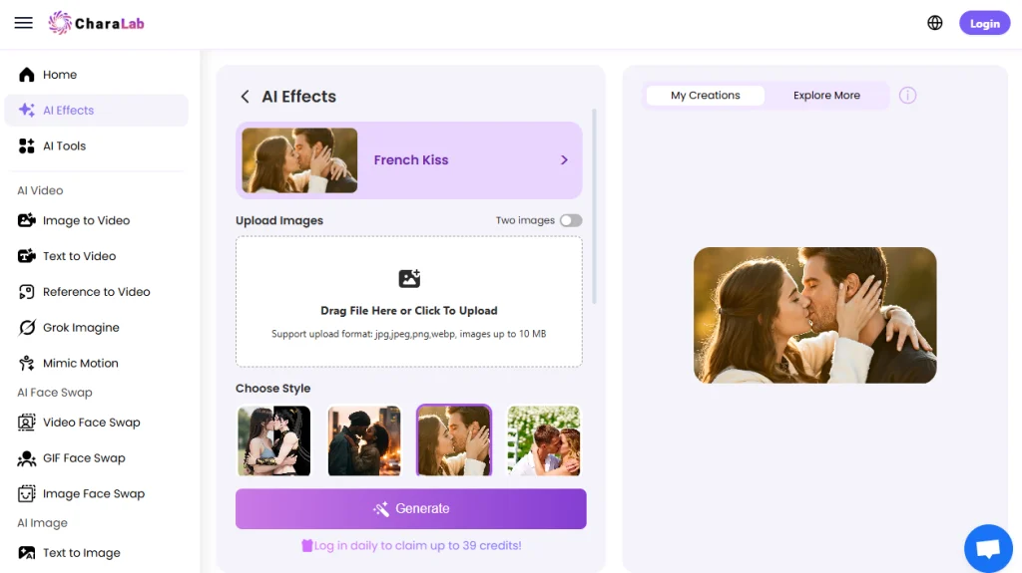
Task: Click the Text to Image icon
Action: point(27,553)
